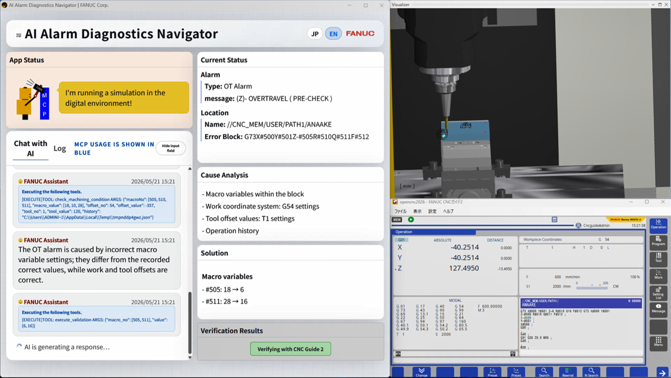Viewport: 671px width, 378px height.
Task: Select the Log tab
Action: coord(60,148)
